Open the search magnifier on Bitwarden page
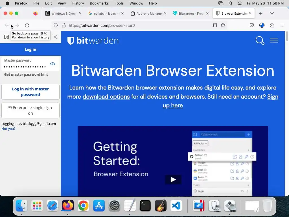 pyautogui.click(x=260, y=40)
